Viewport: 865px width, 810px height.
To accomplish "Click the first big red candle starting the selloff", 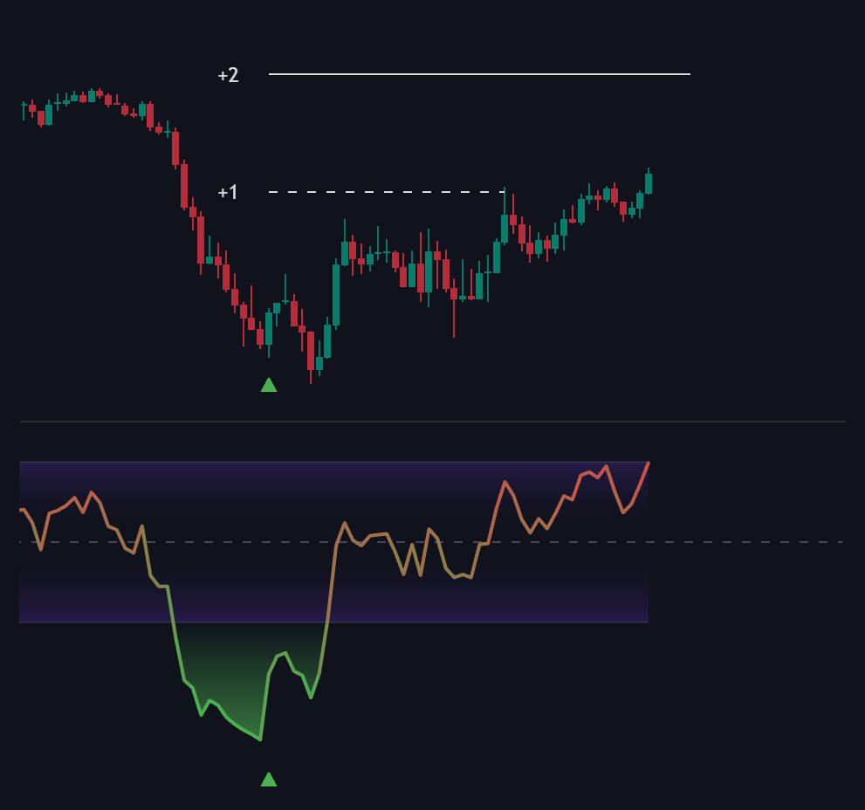I will point(175,148).
